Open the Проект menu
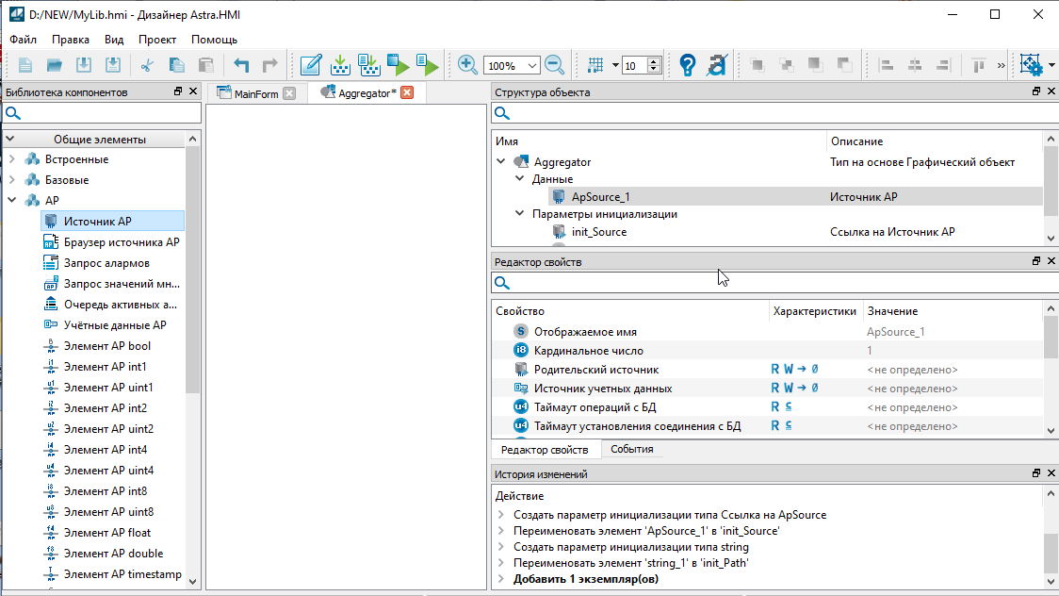1059x596 pixels. click(x=156, y=40)
